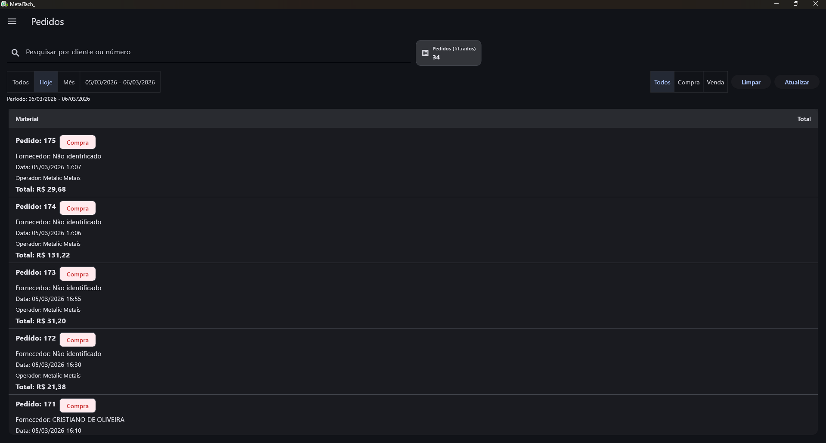Open the hamburger navigation menu
Image resolution: width=826 pixels, height=443 pixels.
point(12,21)
